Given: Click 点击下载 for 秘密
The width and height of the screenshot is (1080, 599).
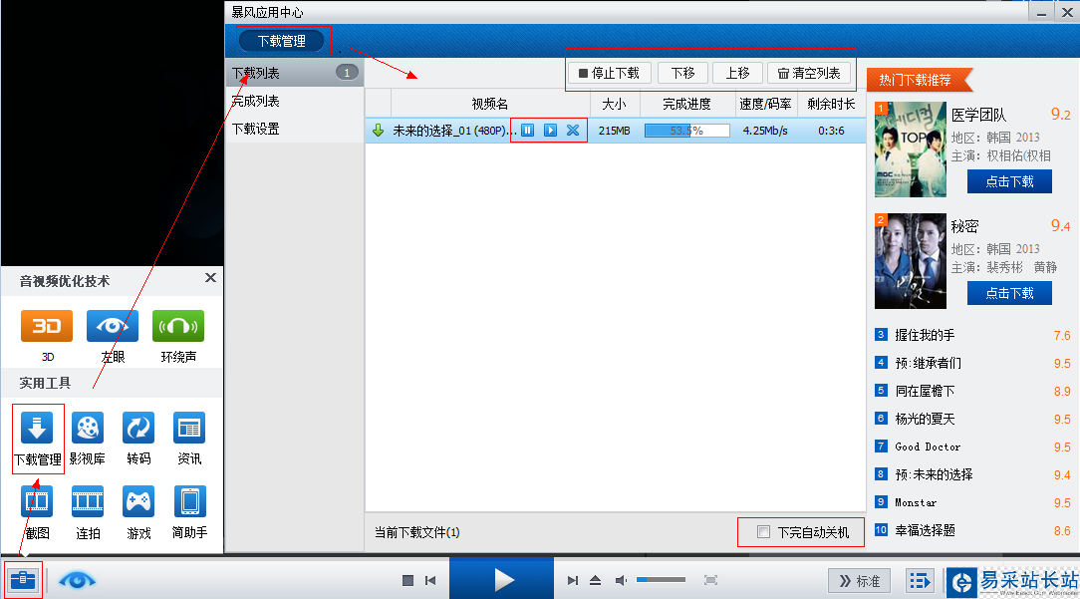Looking at the screenshot, I should (1009, 293).
